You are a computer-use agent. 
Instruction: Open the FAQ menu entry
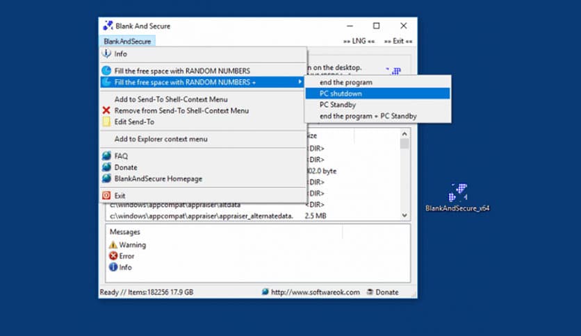point(204,156)
